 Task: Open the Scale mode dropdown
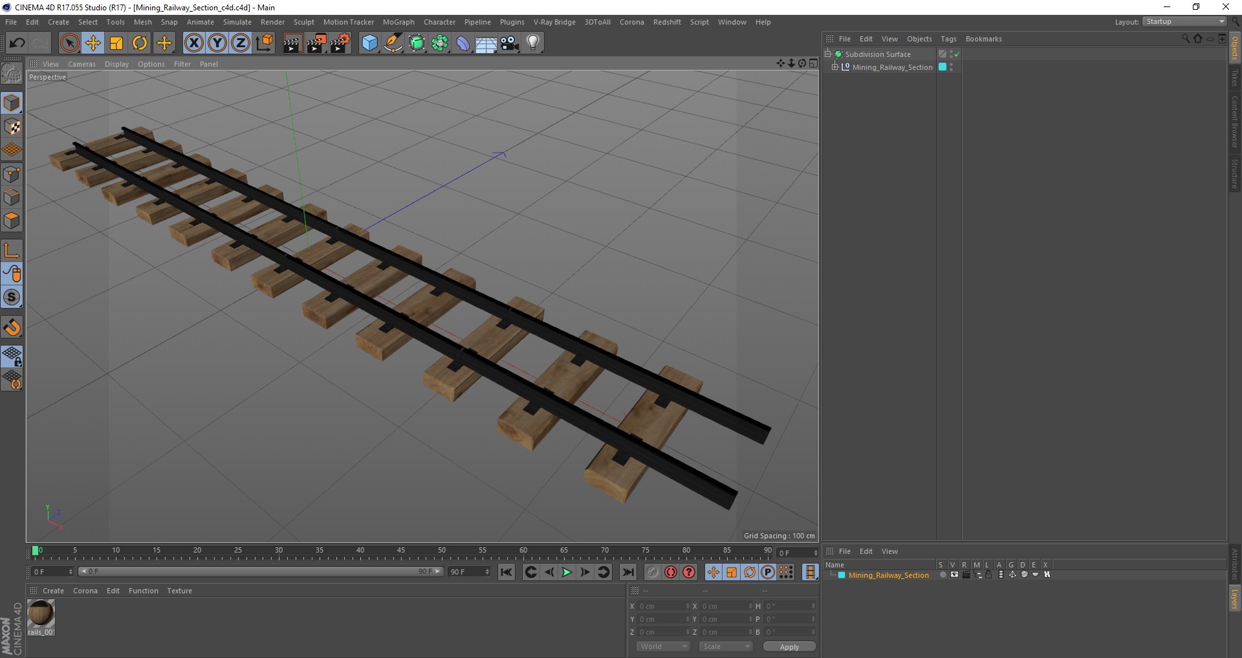[726, 646]
